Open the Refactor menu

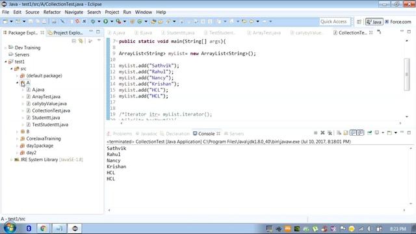tap(52, 12)
